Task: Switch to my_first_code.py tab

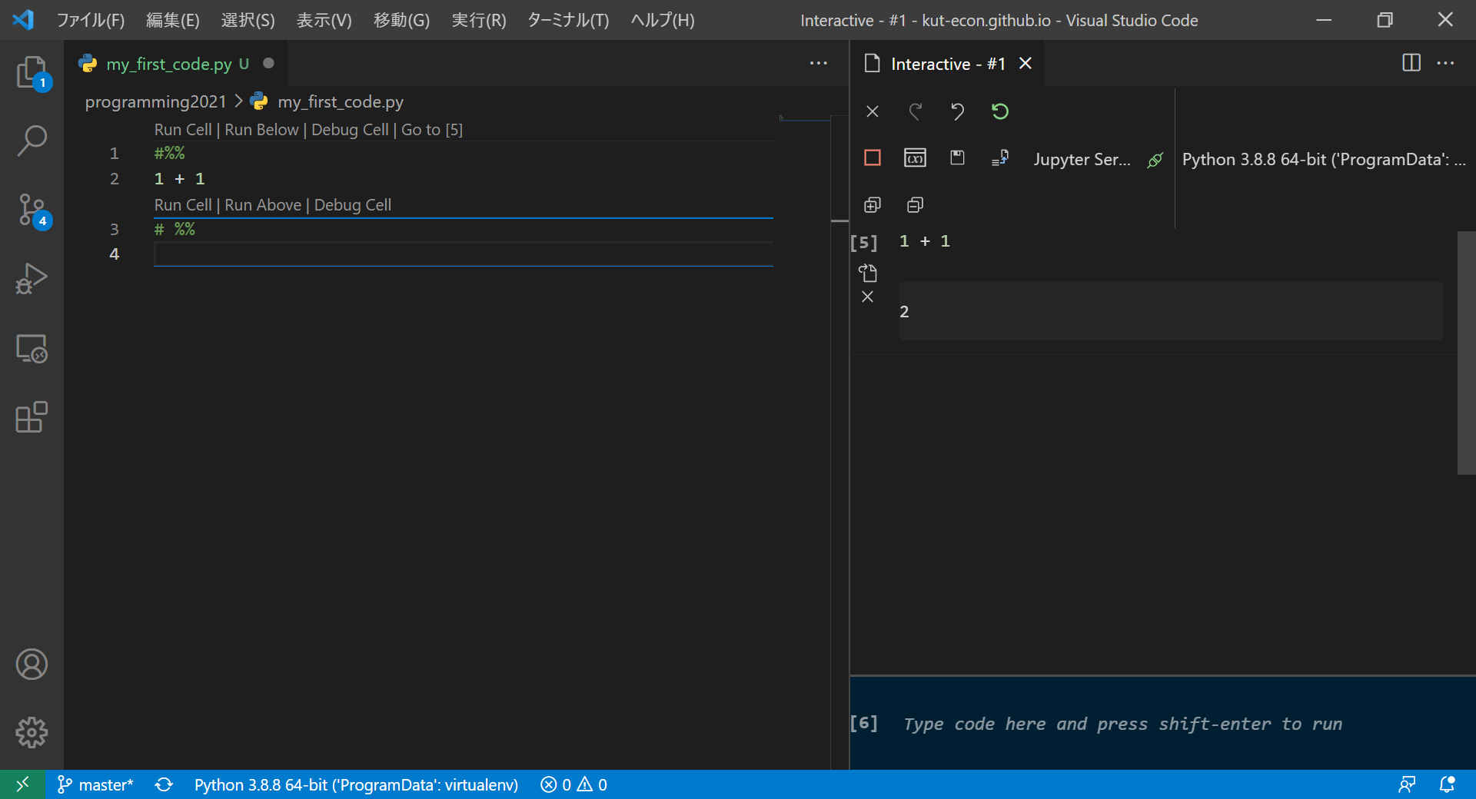Action: pos(169,64)
